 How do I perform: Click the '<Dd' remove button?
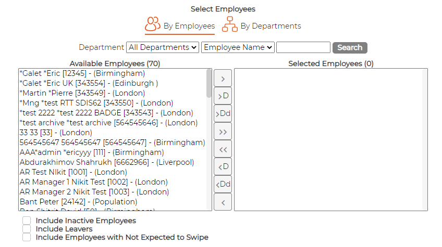(x=223, y=184)
